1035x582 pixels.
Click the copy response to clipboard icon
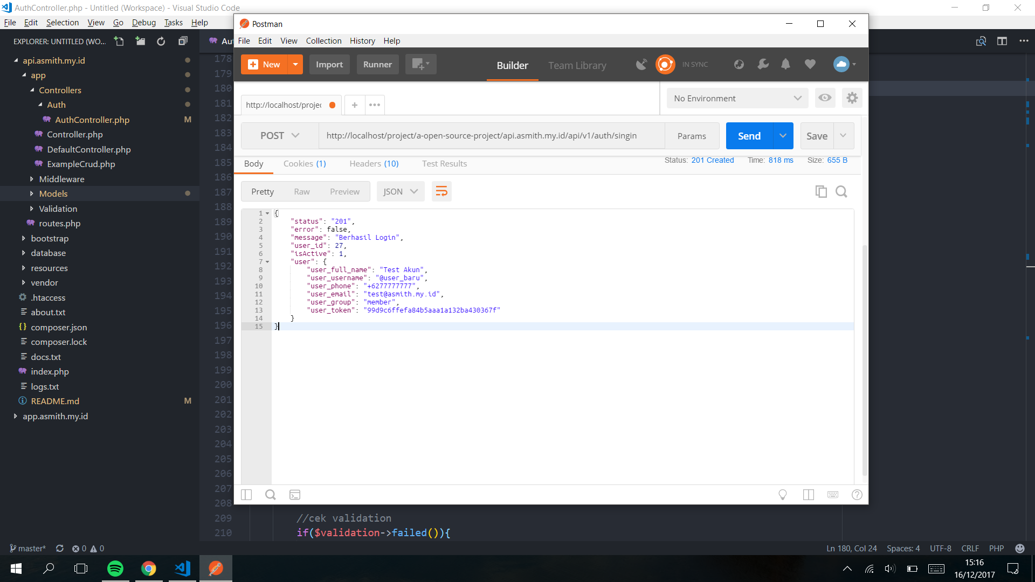tap(820, 192)
